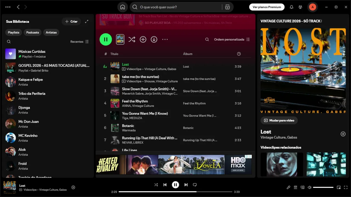Skip to the next track
This screenshot has height=197, width=351.
[x=186, y=185]
